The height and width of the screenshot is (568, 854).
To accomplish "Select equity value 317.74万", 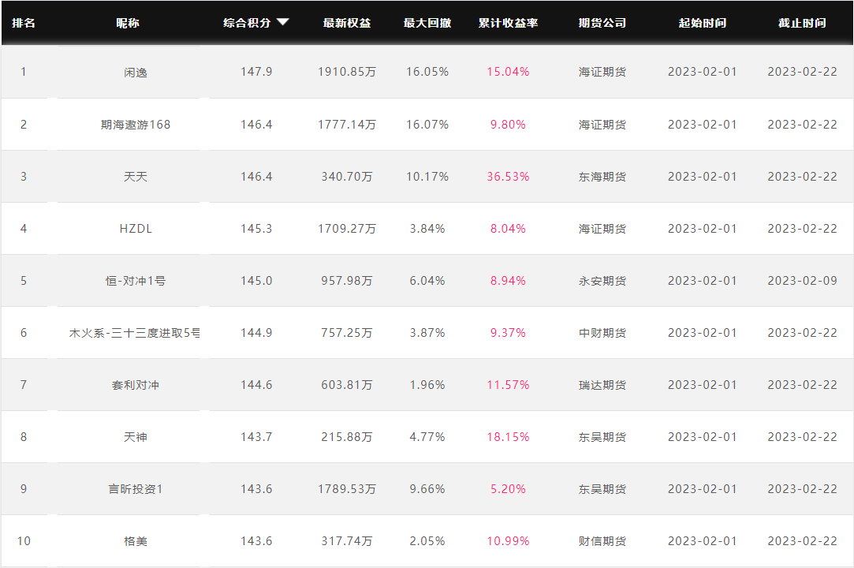I will (347, 541).
